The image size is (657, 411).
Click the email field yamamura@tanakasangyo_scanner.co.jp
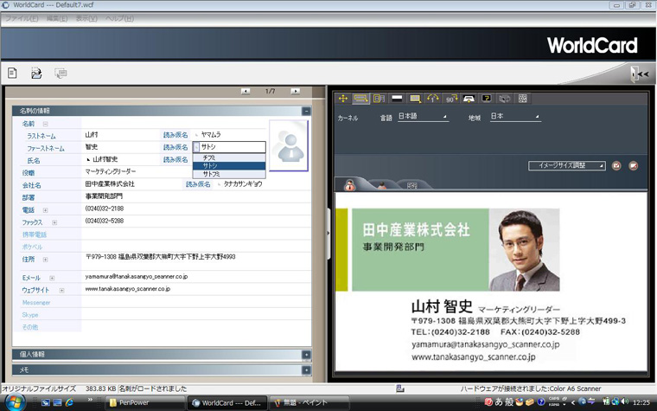tap(137, 276)
